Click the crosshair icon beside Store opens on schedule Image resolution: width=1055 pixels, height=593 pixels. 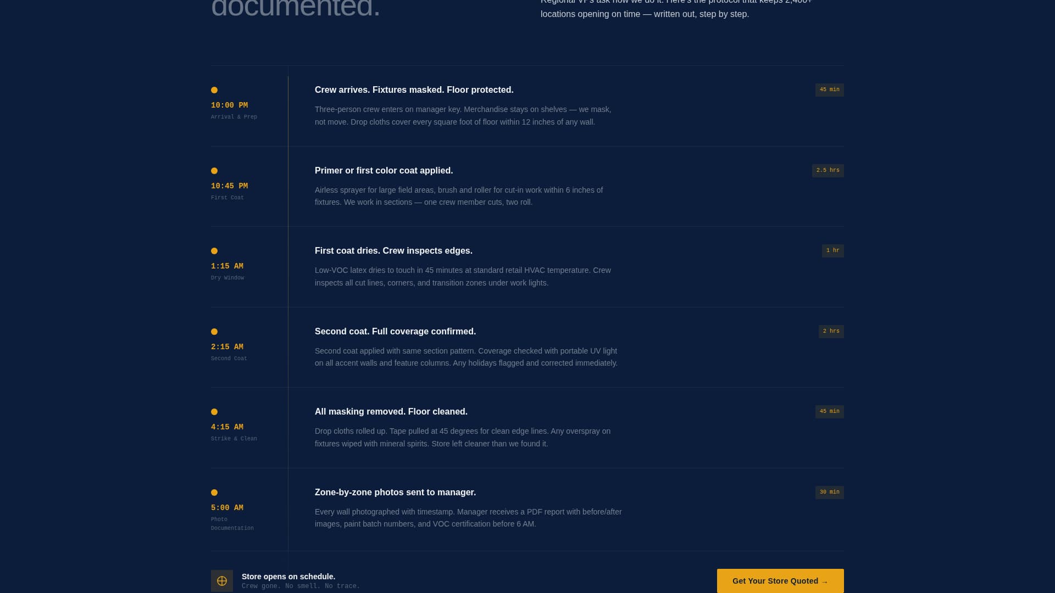[222, 581]
